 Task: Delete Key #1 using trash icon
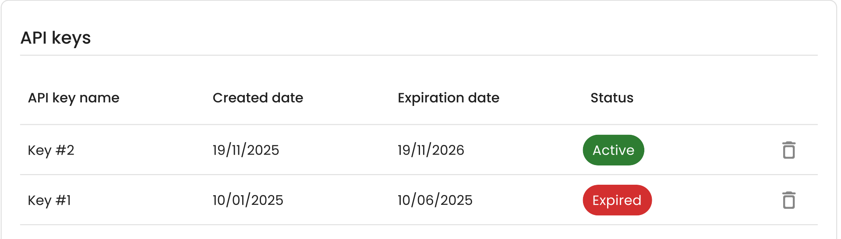coord(789,200)
